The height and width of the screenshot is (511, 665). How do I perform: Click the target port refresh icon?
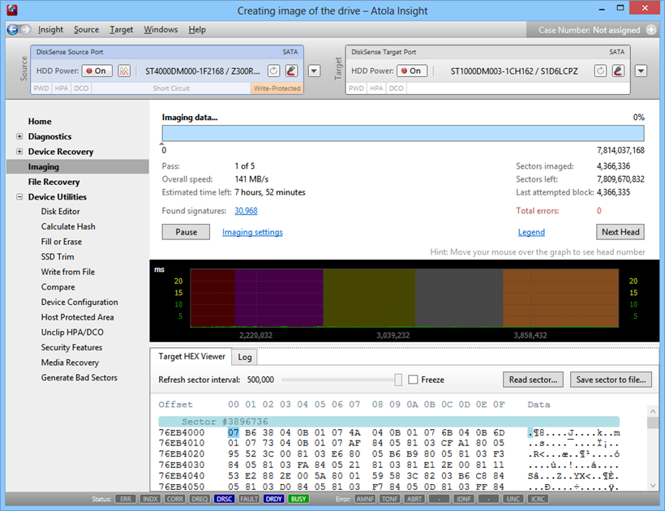coord(600,71)
